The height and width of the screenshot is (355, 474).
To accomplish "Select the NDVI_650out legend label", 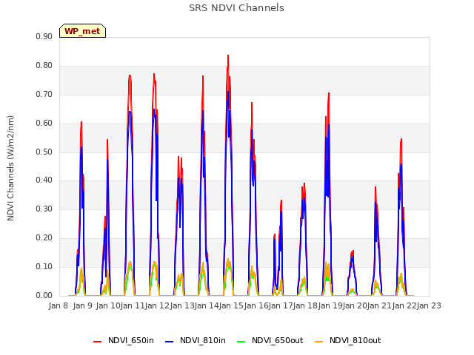I will coord(278,340).
